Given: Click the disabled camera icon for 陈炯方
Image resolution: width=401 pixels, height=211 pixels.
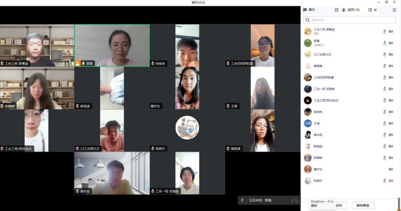Looking at the screenshot, I should click(391, 181).
